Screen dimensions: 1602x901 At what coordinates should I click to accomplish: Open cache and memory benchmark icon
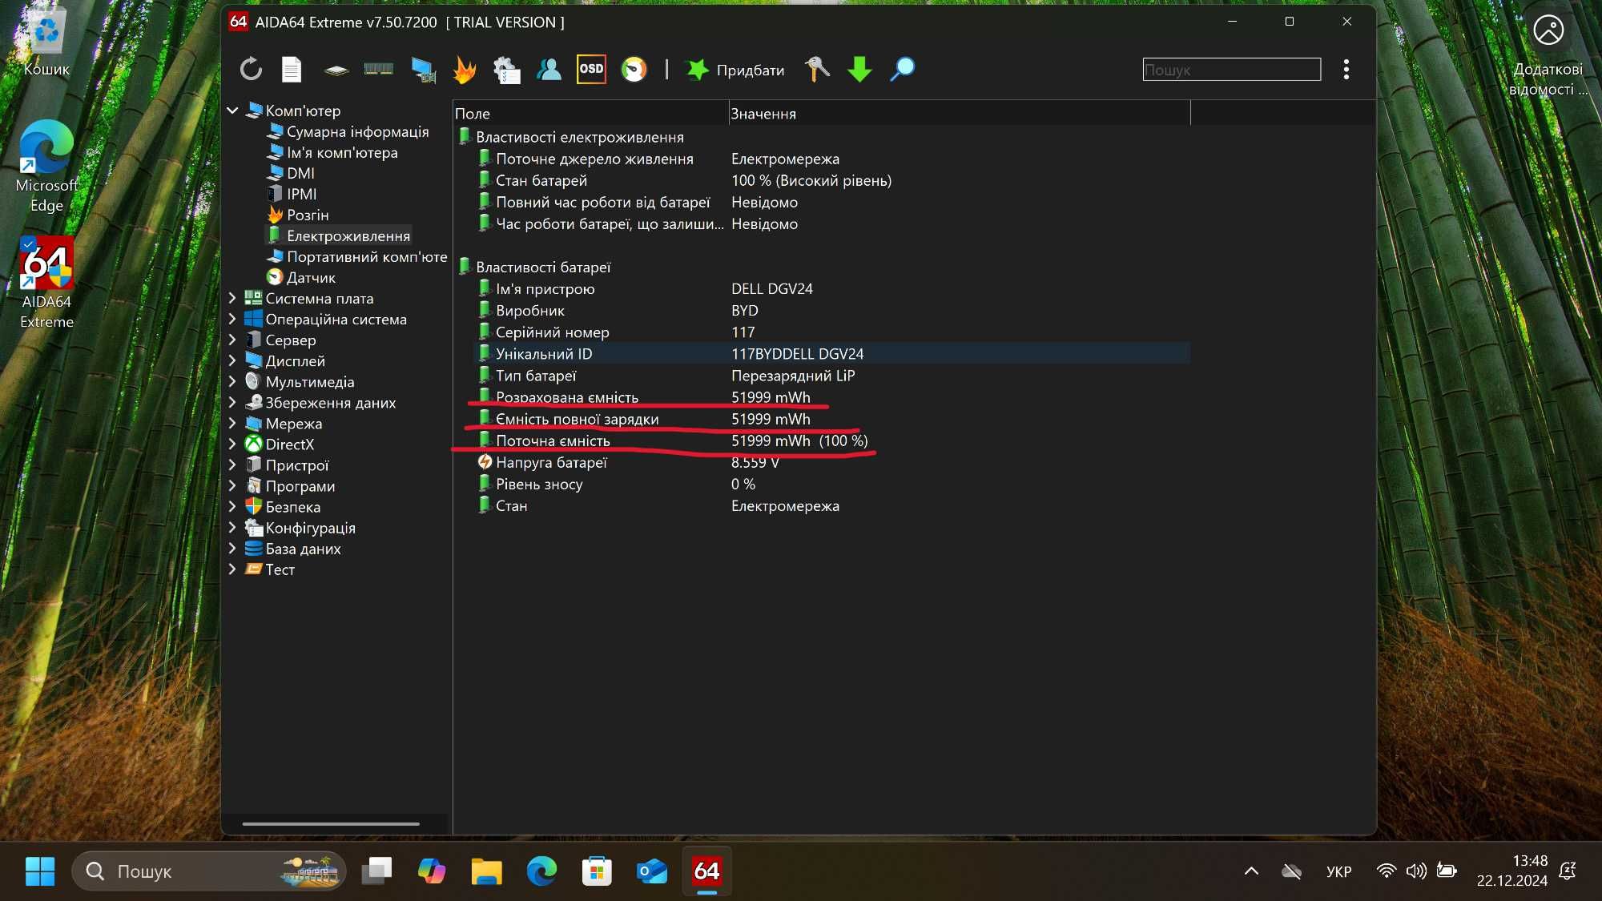379,70
